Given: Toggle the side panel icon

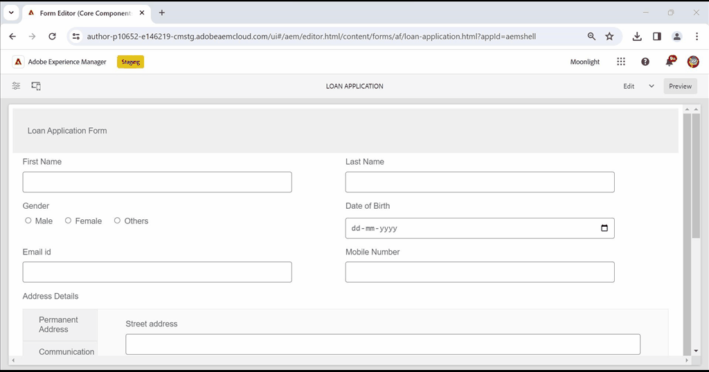Looking at the screenshot, I should (x=16, y=86).
